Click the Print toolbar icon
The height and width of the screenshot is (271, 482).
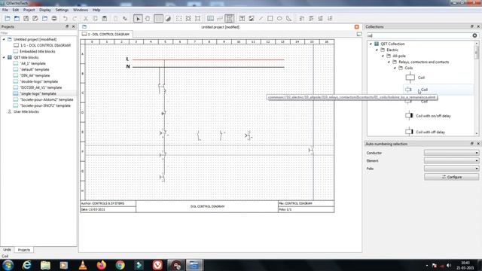pos(54,18)
